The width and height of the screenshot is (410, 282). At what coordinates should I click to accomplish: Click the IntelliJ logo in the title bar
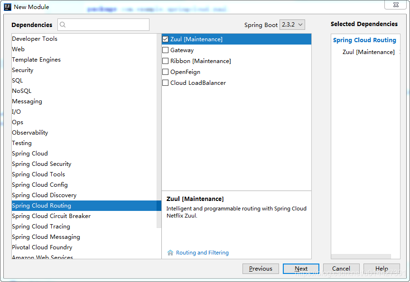pyautogui.click(x=8, y=7)
